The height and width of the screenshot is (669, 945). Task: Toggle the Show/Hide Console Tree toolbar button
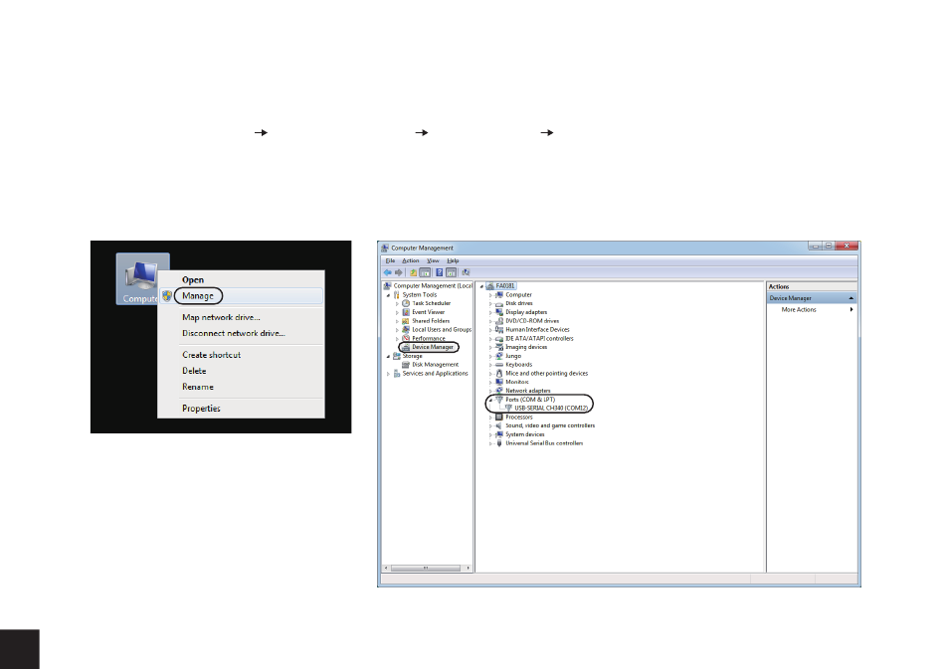tap(425, 272)
